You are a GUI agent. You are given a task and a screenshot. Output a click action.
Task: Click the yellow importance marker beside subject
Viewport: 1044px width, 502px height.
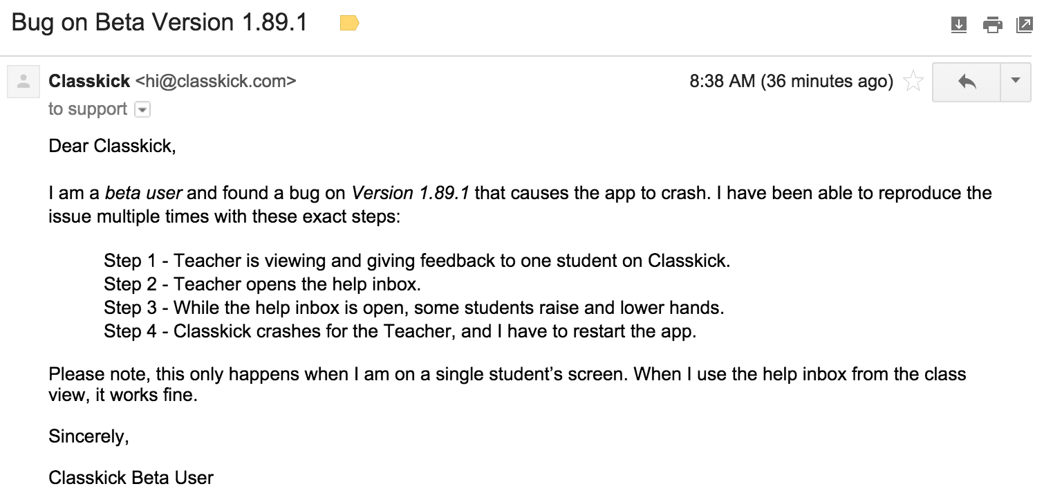350,24
